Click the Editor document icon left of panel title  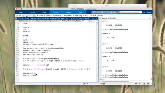pos(16,18)
